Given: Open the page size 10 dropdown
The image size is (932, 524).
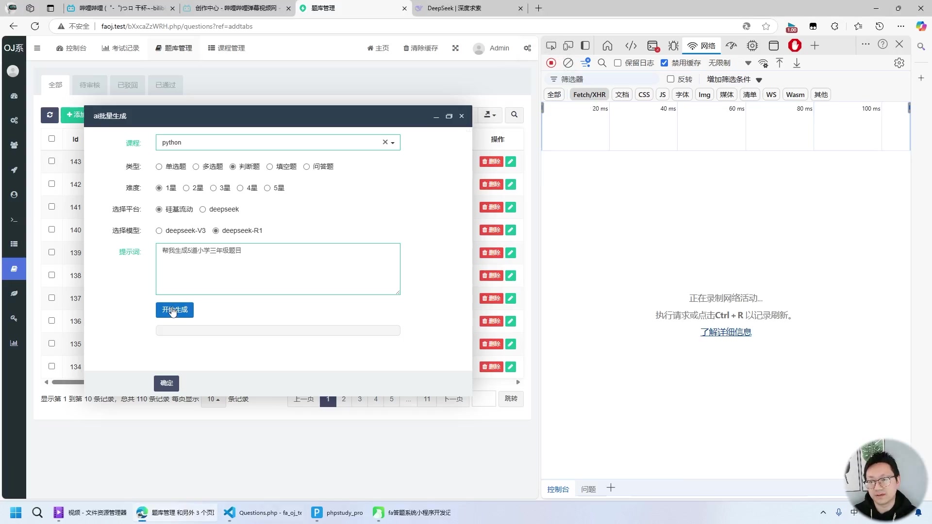Looking at the screenshot, I should (x=213, y=399).
